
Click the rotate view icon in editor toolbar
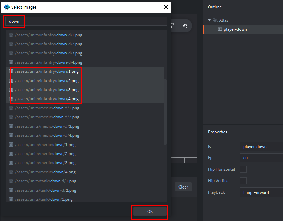point(185,26)
